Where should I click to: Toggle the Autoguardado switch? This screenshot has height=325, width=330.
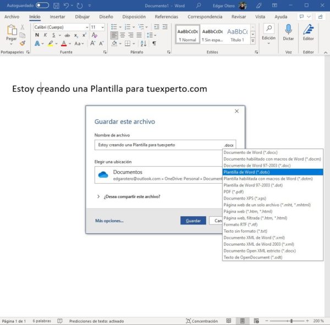pos(42,5)
